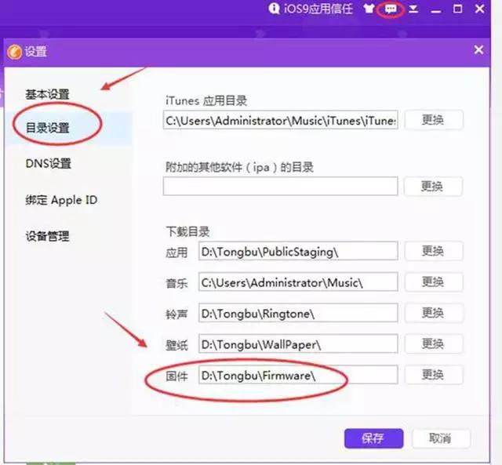Image resolution: width=502 pixels, height=465 pixels.
Task: Click the empty ipa directory field
Action: 281,186
